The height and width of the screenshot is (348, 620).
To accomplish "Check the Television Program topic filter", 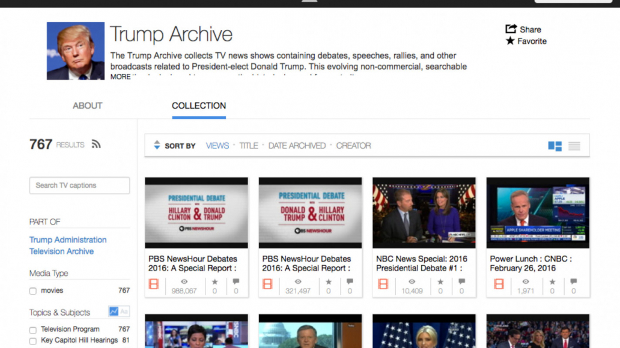I will [33, 330].
